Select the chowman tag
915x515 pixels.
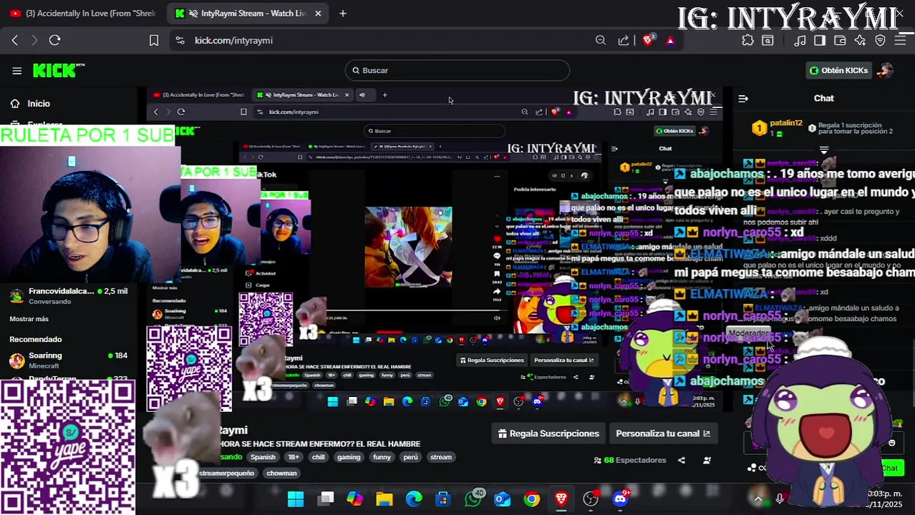[281, 473]
